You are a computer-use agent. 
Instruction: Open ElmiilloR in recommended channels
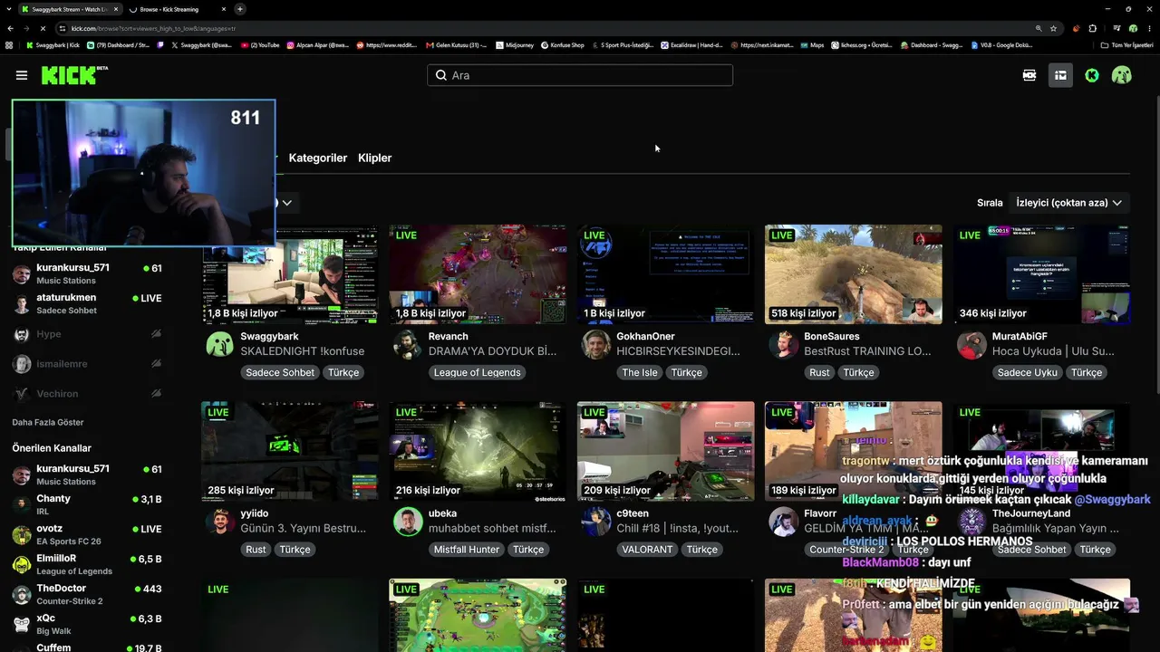(x=87, y=564)
